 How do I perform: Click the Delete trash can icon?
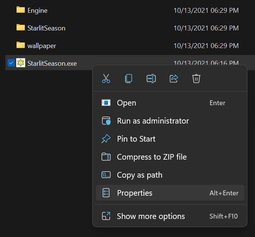pos(196,78)
